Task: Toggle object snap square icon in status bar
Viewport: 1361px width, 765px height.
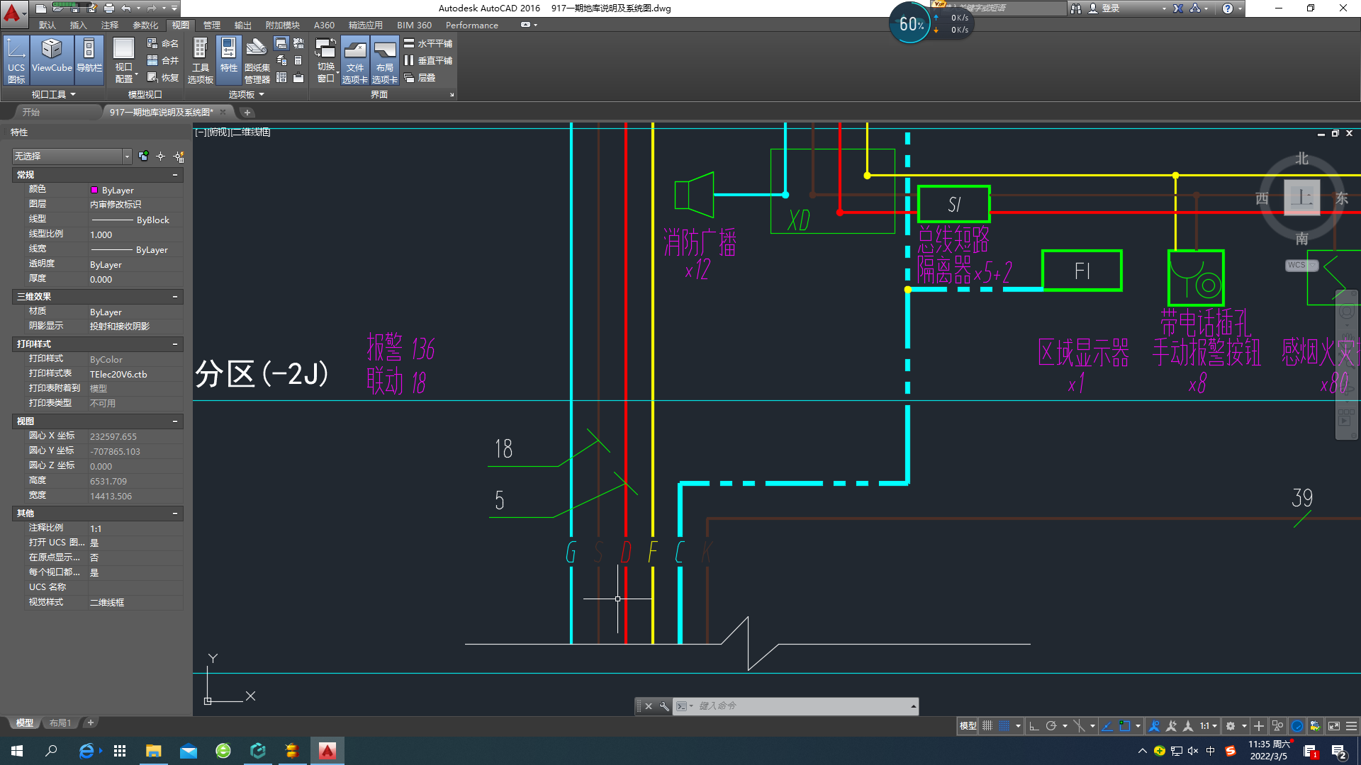Action: click(1125, 725)
